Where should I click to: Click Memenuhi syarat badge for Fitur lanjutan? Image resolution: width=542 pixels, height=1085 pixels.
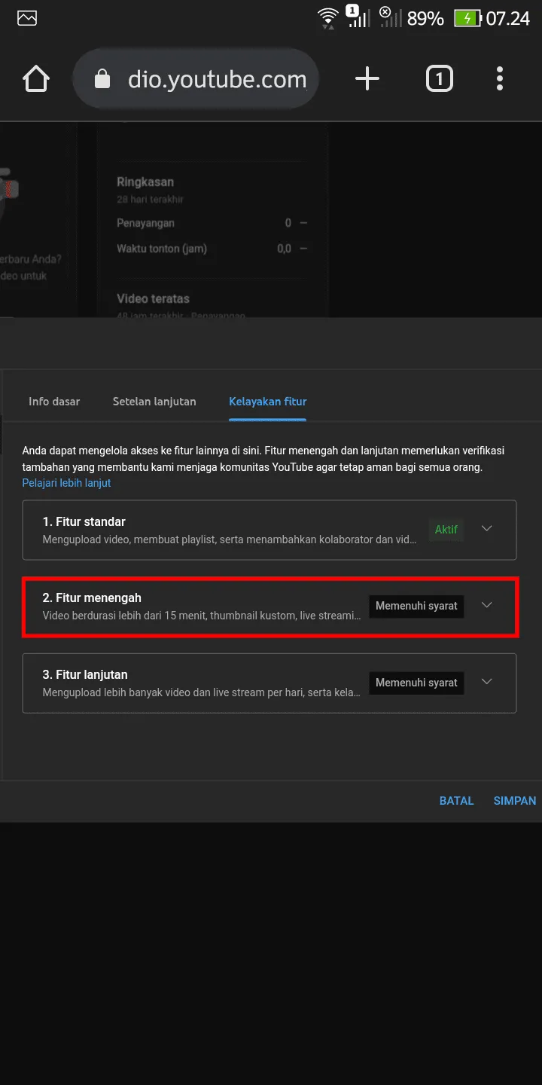(416, 683)
